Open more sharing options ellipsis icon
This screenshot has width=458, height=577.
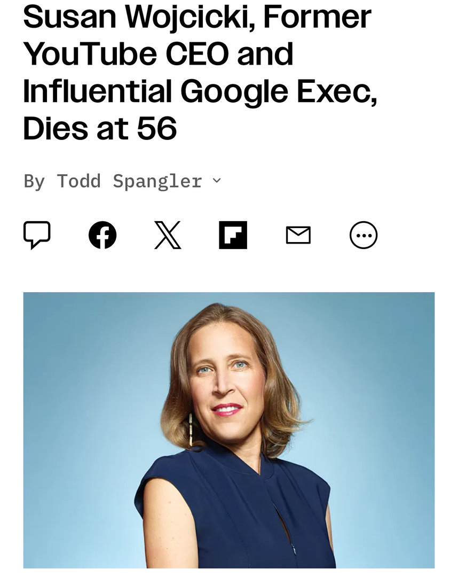point(364,235)
